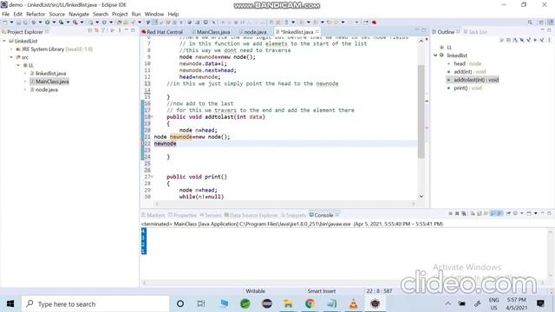Expand JRE System Library node
Image resolution: width=555 pixels, height=312 pixels.
click(11, 49)
